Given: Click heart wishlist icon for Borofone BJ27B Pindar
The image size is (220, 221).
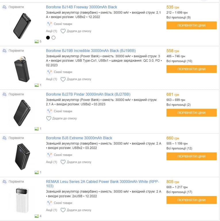Looking at the screenshot, I should 49,118.
